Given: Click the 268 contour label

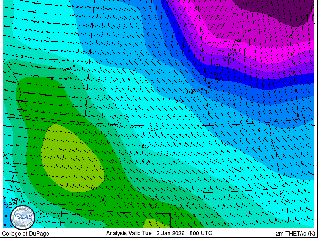Looking at the screenshot, I should [x=233, y=49].
